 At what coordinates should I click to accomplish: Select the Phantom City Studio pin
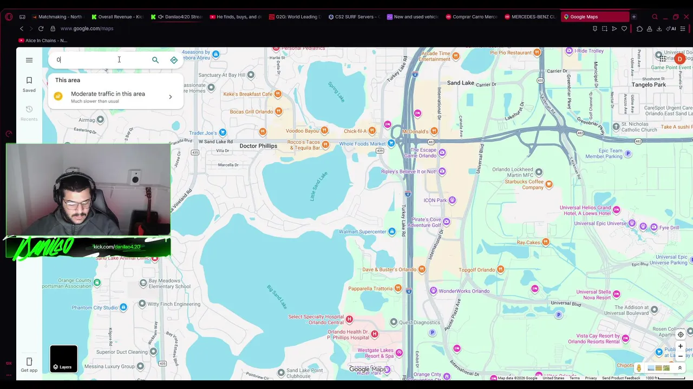123,307
